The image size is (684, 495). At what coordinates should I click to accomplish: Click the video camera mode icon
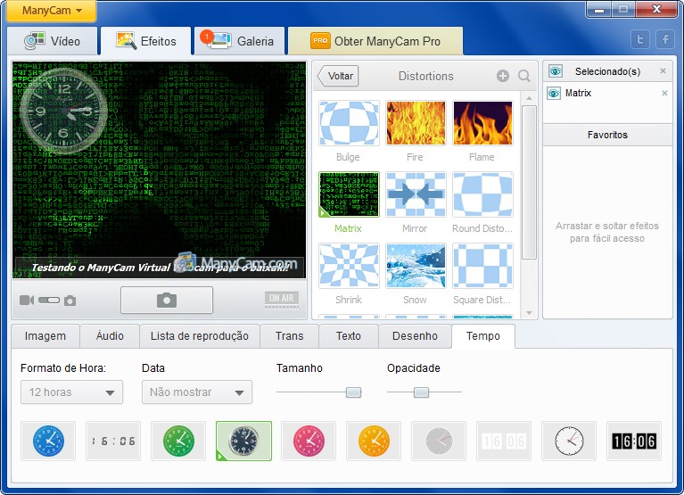point(27,300)
